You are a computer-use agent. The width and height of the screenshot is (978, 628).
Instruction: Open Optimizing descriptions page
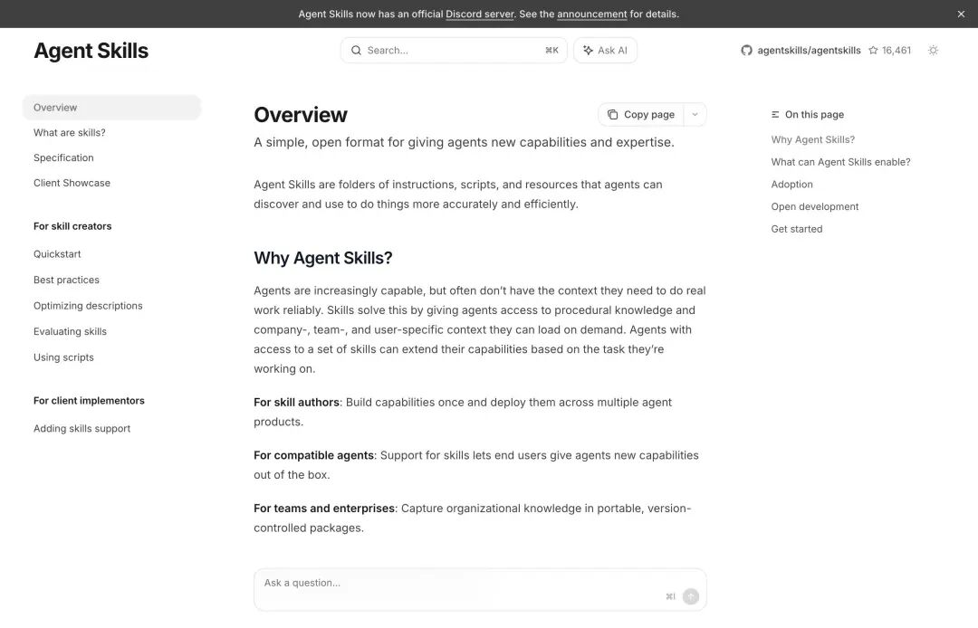88,306
